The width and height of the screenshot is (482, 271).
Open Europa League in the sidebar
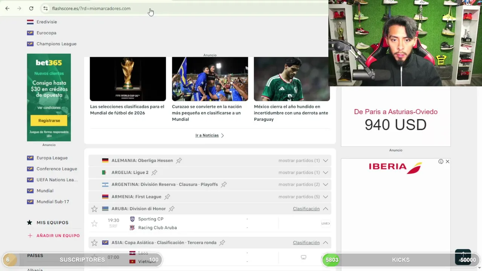point(52,158)
